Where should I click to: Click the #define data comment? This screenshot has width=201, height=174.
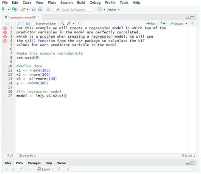coord(29,66)
